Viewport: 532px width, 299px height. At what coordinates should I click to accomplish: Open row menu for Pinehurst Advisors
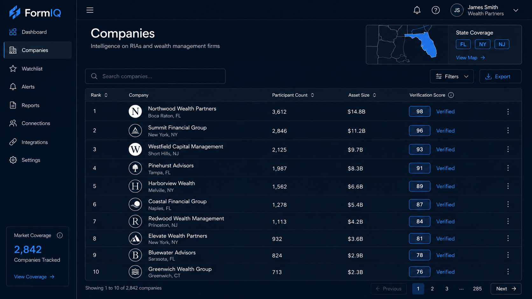pyautogui.click(x=508, y=168)
